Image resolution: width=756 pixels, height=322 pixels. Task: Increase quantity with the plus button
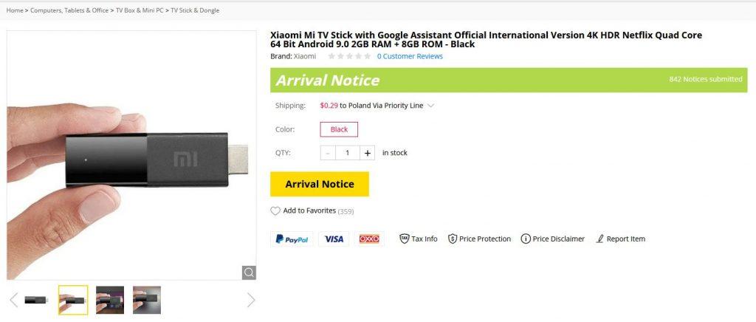click(x=368, y=153)
